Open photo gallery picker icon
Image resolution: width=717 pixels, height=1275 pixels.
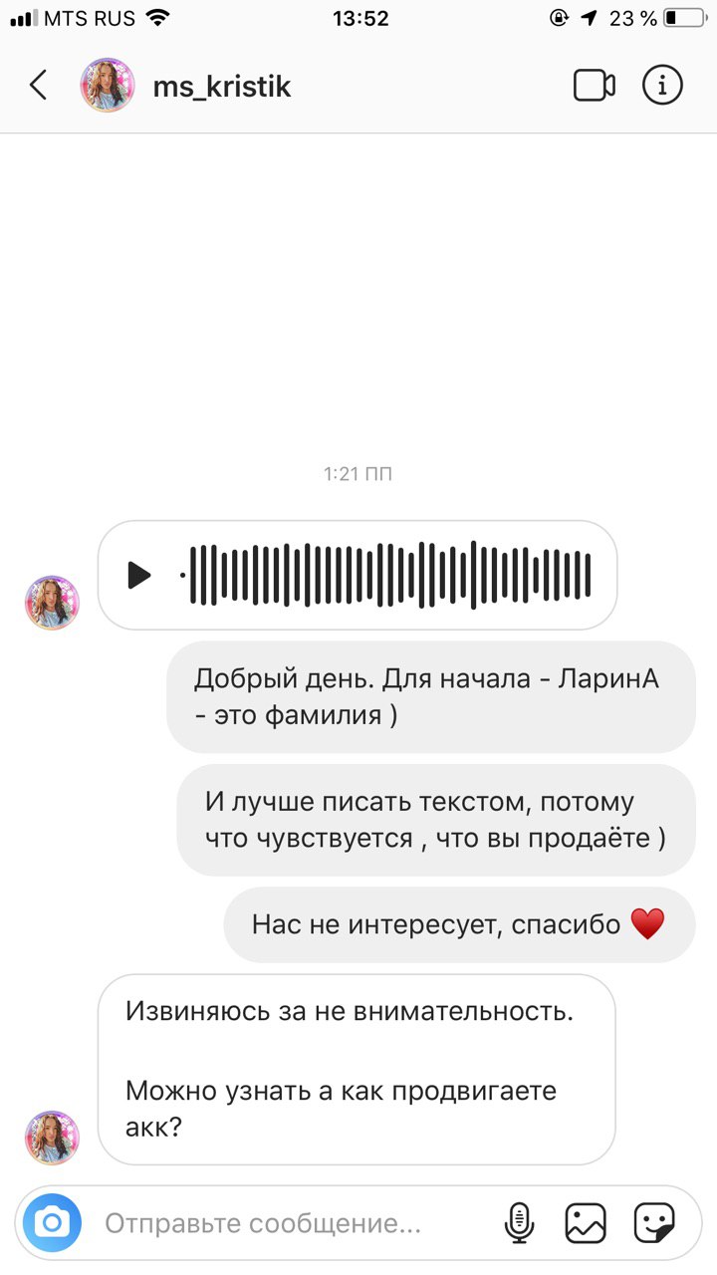pyautogui.click(x=586, y=1222)
